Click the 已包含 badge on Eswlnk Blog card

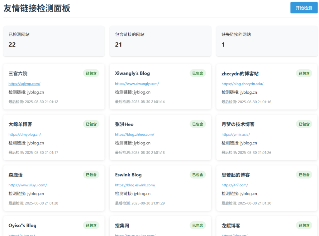click(198, 175)
